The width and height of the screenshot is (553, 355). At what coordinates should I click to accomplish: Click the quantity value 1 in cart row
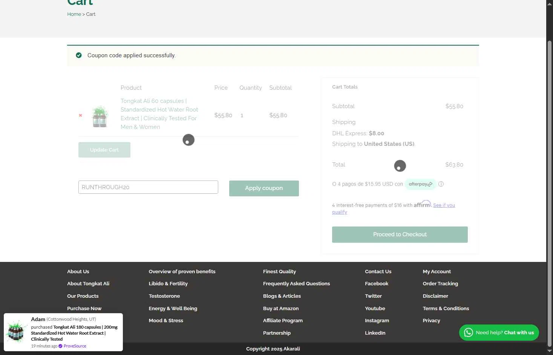(x=242, y=115)
